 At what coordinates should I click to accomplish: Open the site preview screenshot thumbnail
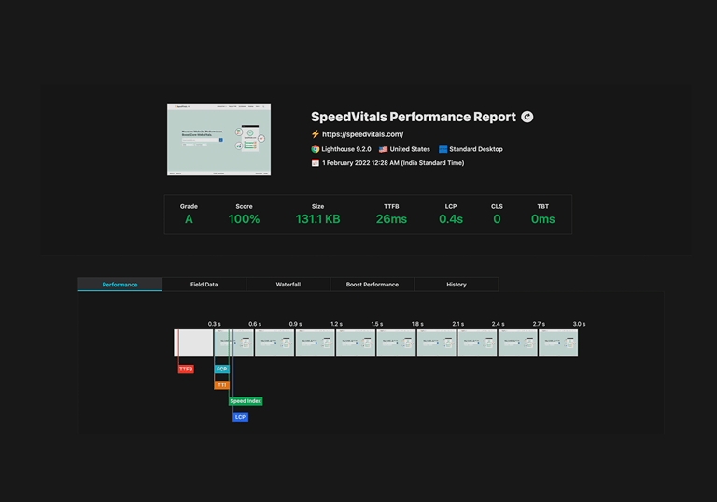218,139
